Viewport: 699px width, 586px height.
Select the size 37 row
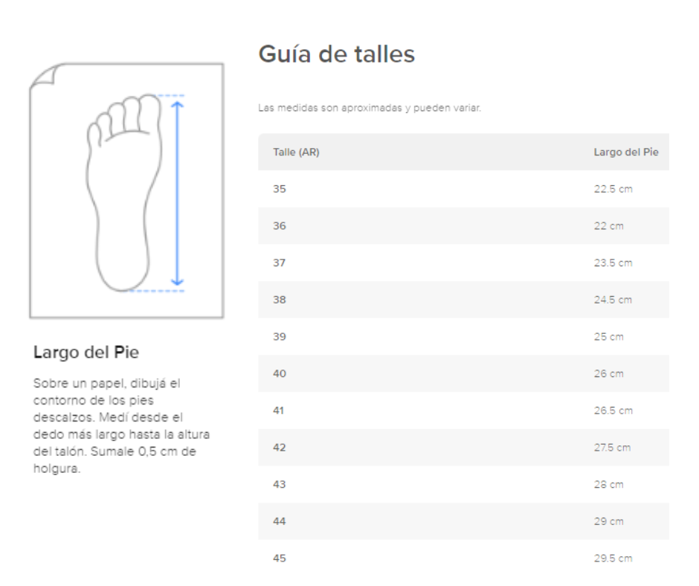463,263
